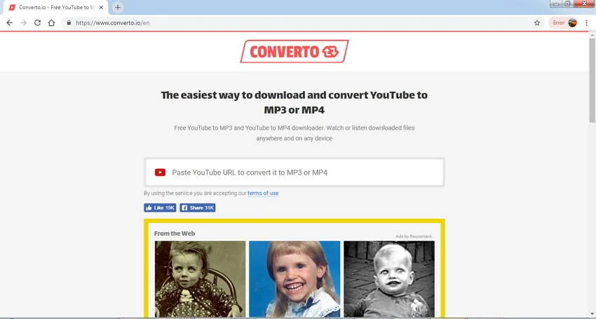Close the Converto.io tab
The image size is (596, 319).
[x=101, y=7]
